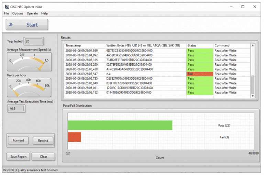Click the Status column header
Screen dimensions: 264x175
(199, 45)
